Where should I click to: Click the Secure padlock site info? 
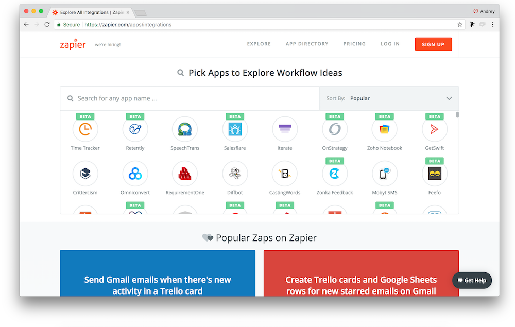pos(68,25)
